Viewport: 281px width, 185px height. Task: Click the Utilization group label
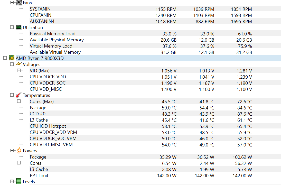click(33, 27)
